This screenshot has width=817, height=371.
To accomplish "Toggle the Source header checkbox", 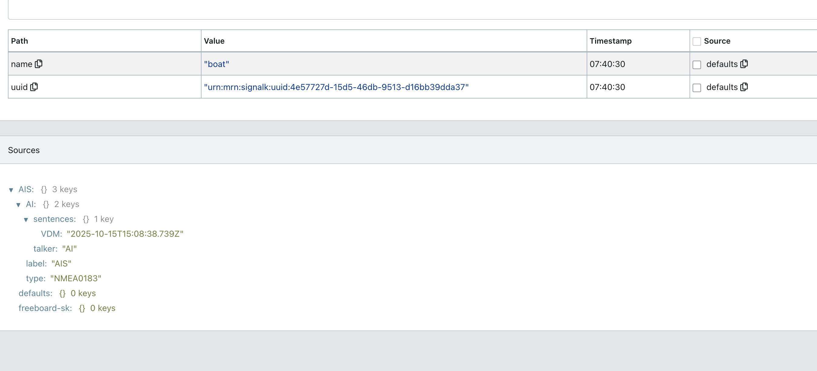I will pos(697,42).
